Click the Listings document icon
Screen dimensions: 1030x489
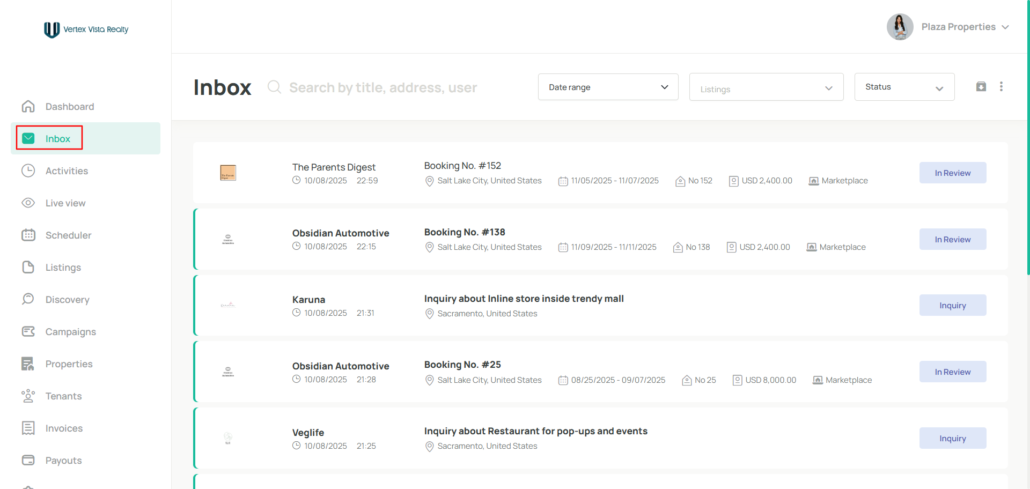click(28, 267)
